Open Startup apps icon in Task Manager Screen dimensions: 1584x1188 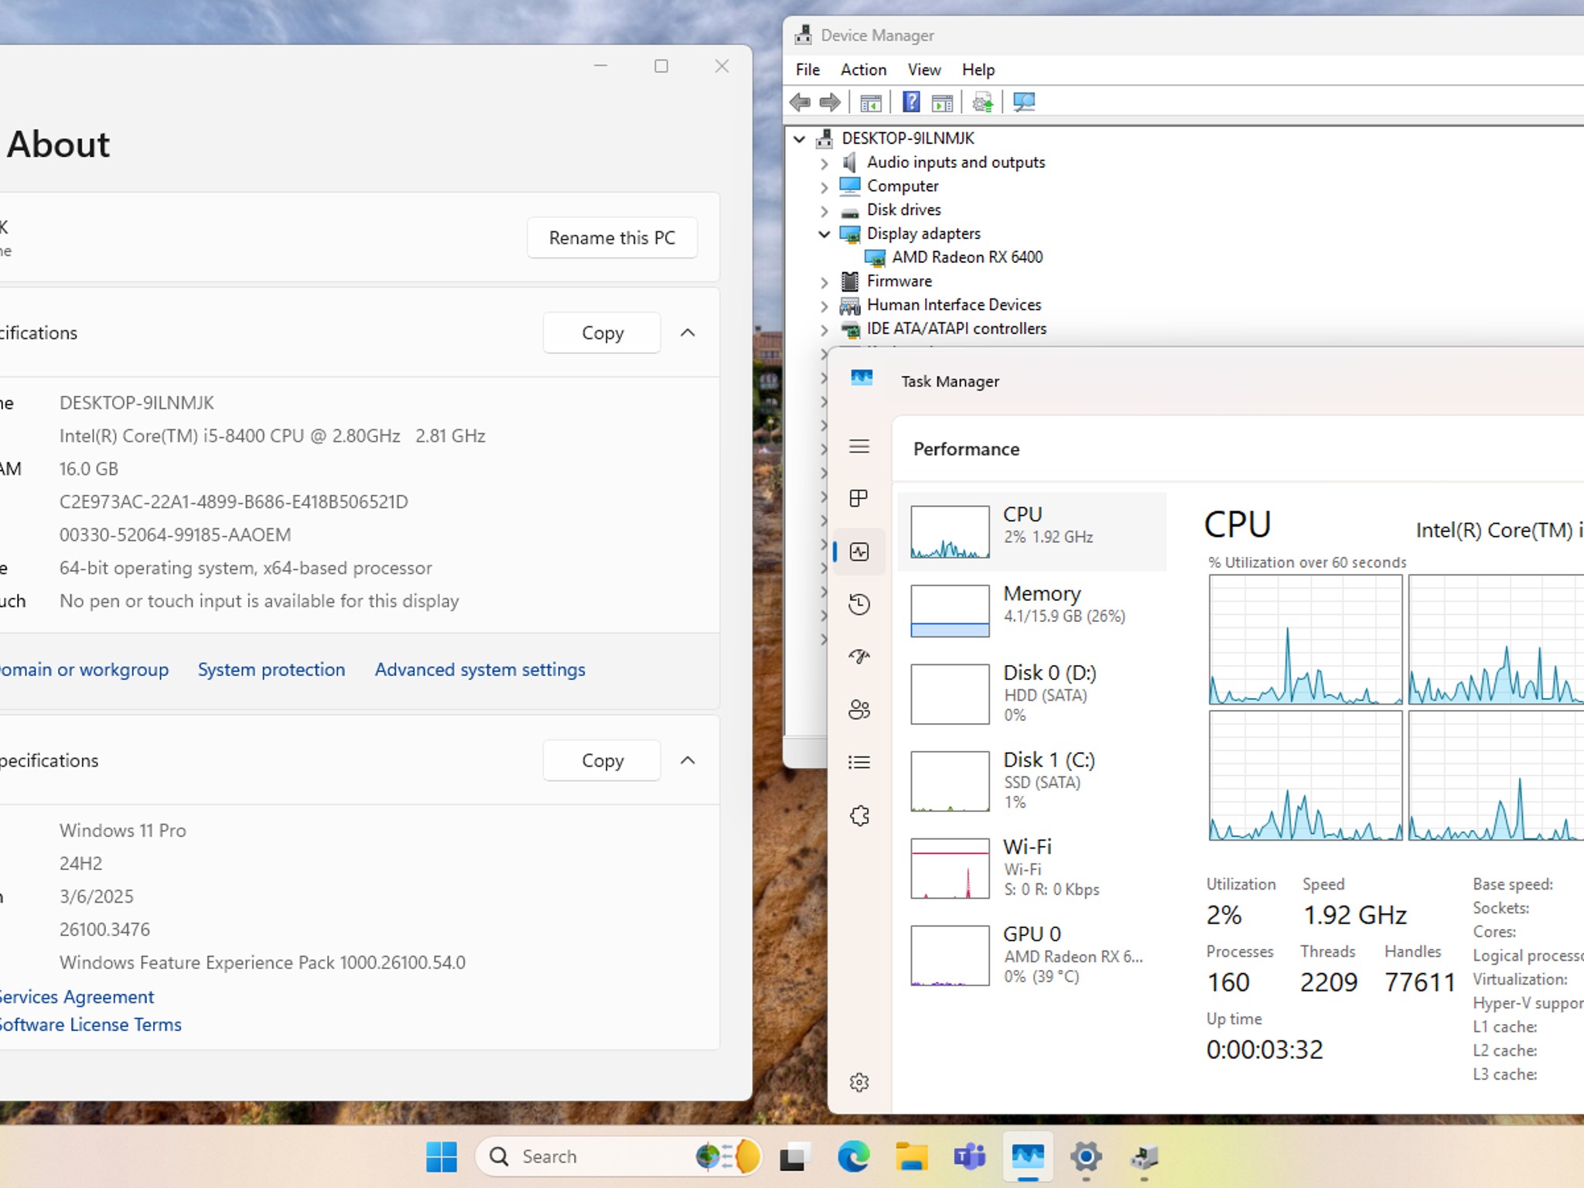click(x=859, y=657)
